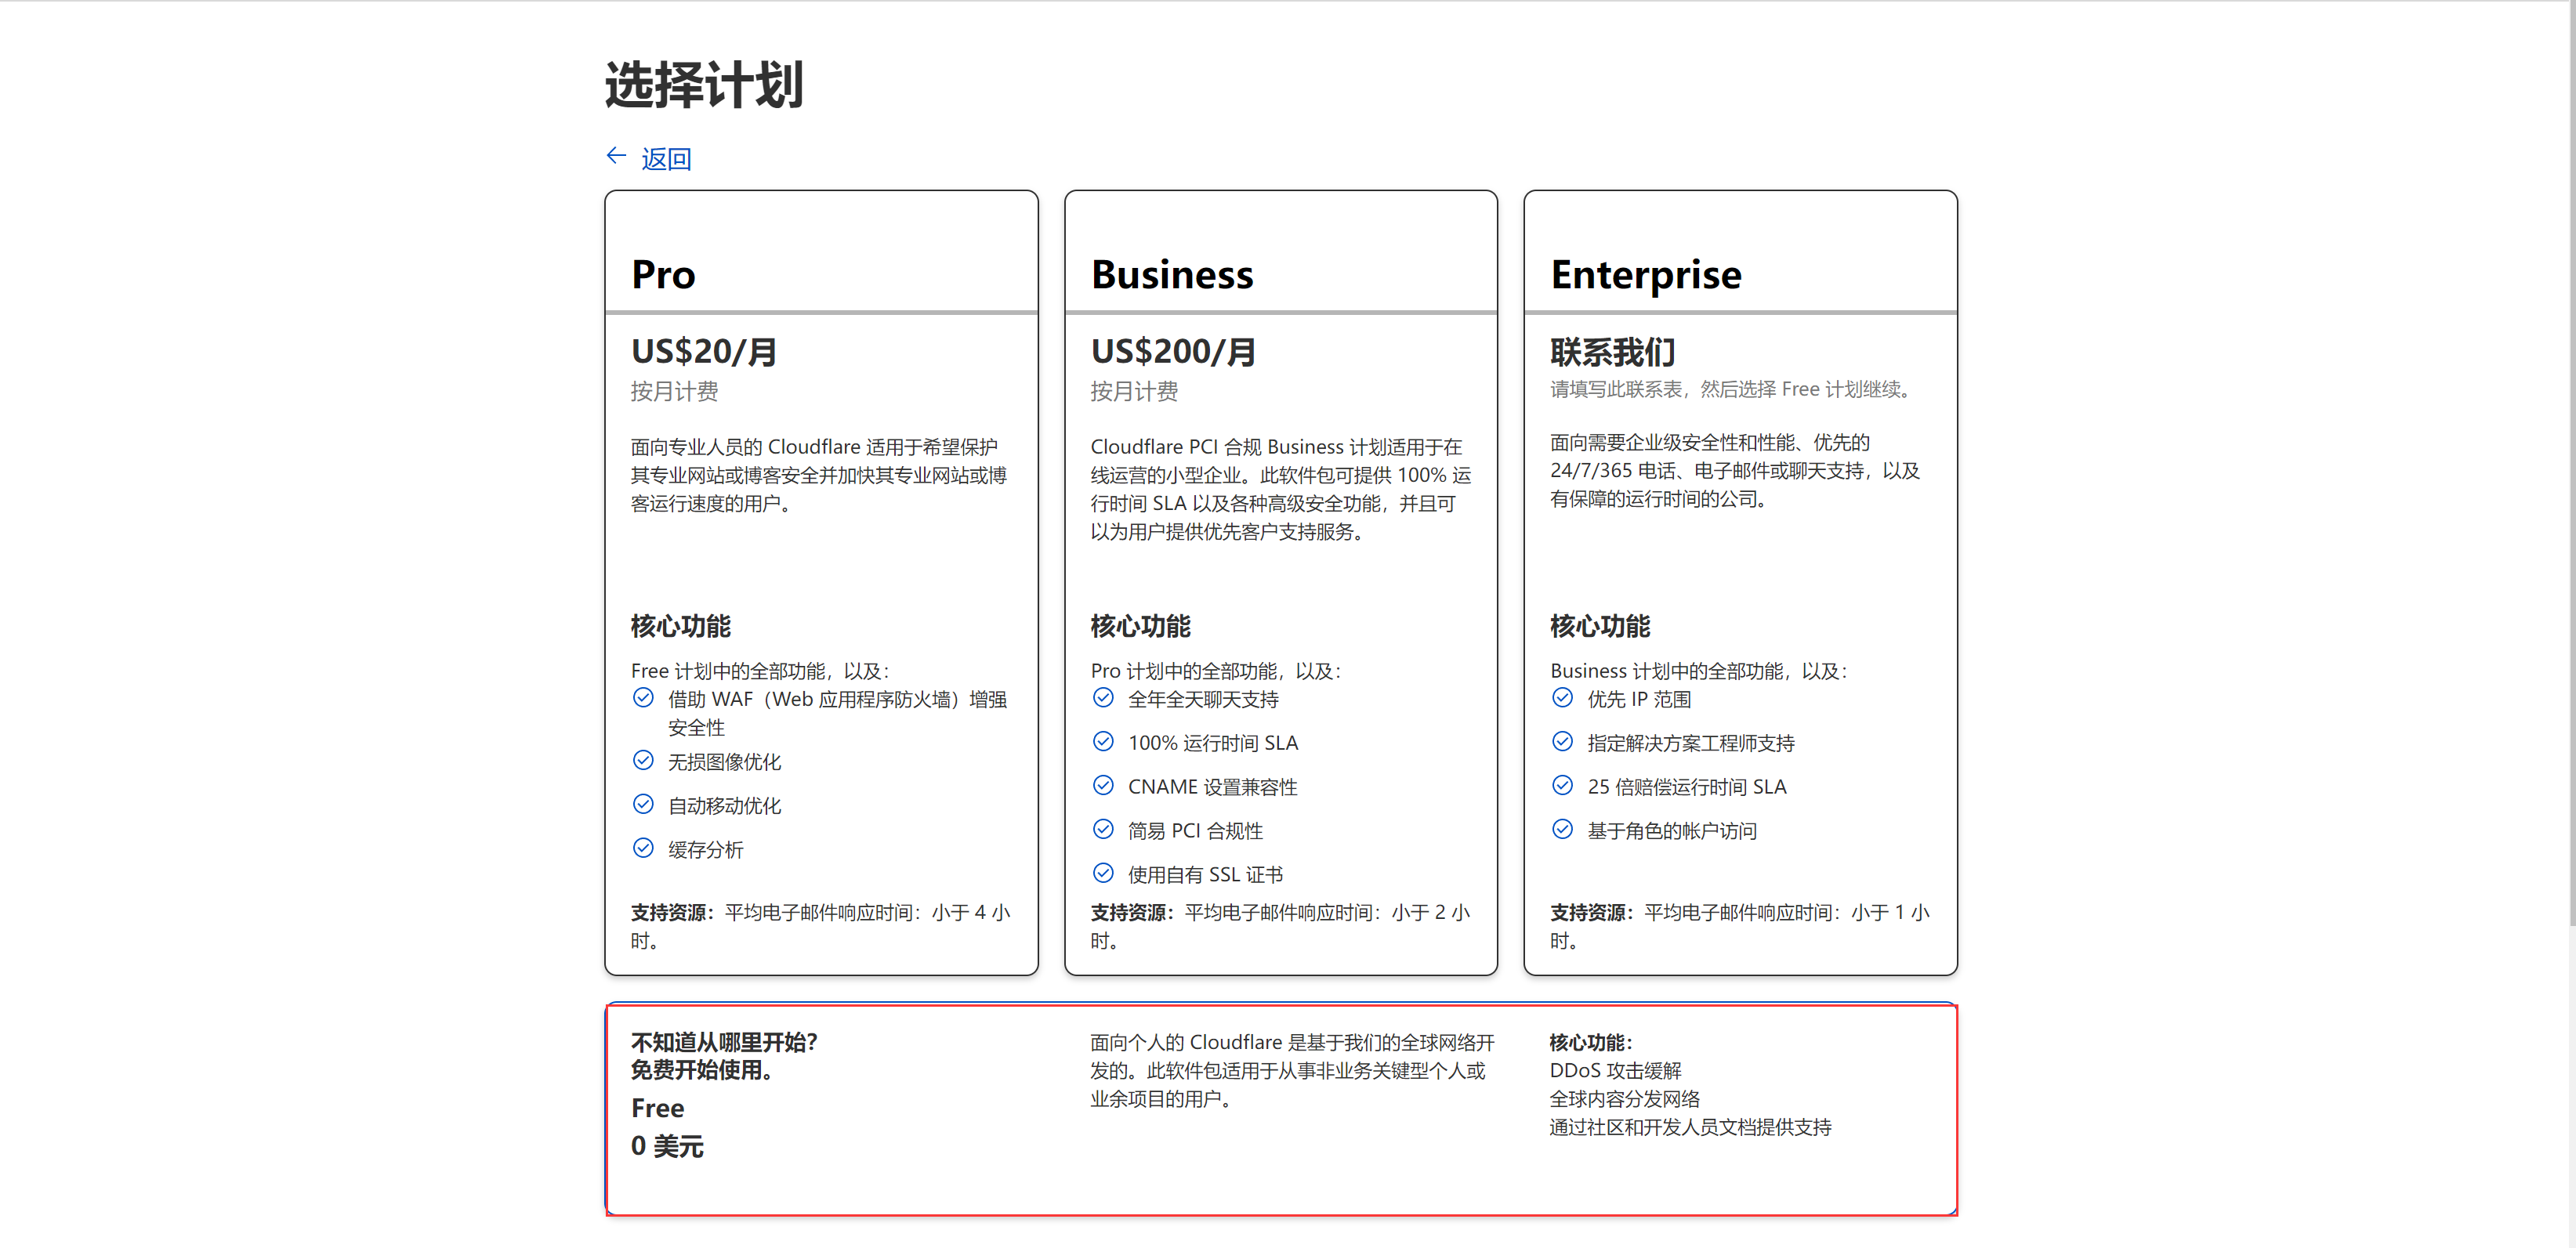Click checkmark icon beside 指定解决方案工程师支持
This screenshot has width=2576, height=1248.
[1562, 741]
